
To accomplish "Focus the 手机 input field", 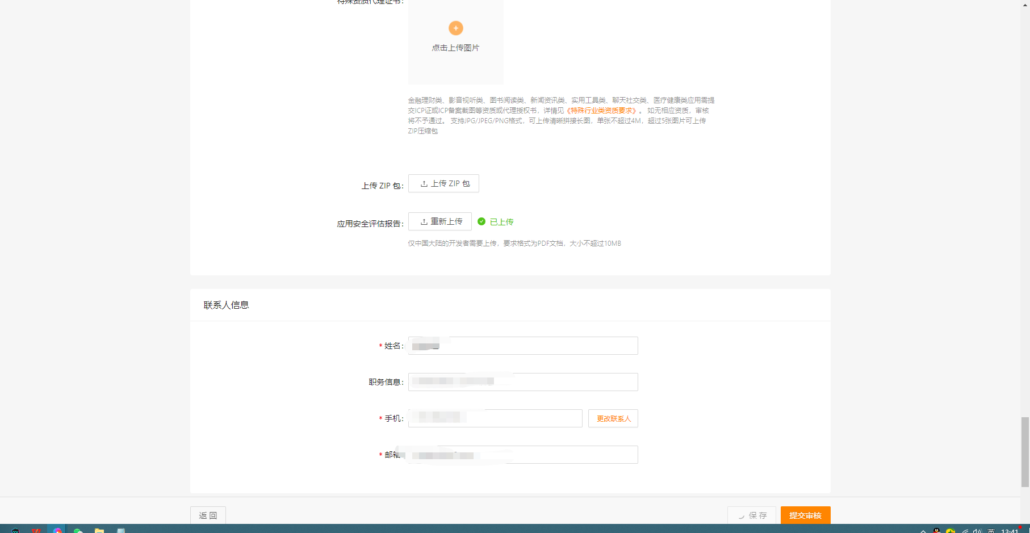I will 495,418.
